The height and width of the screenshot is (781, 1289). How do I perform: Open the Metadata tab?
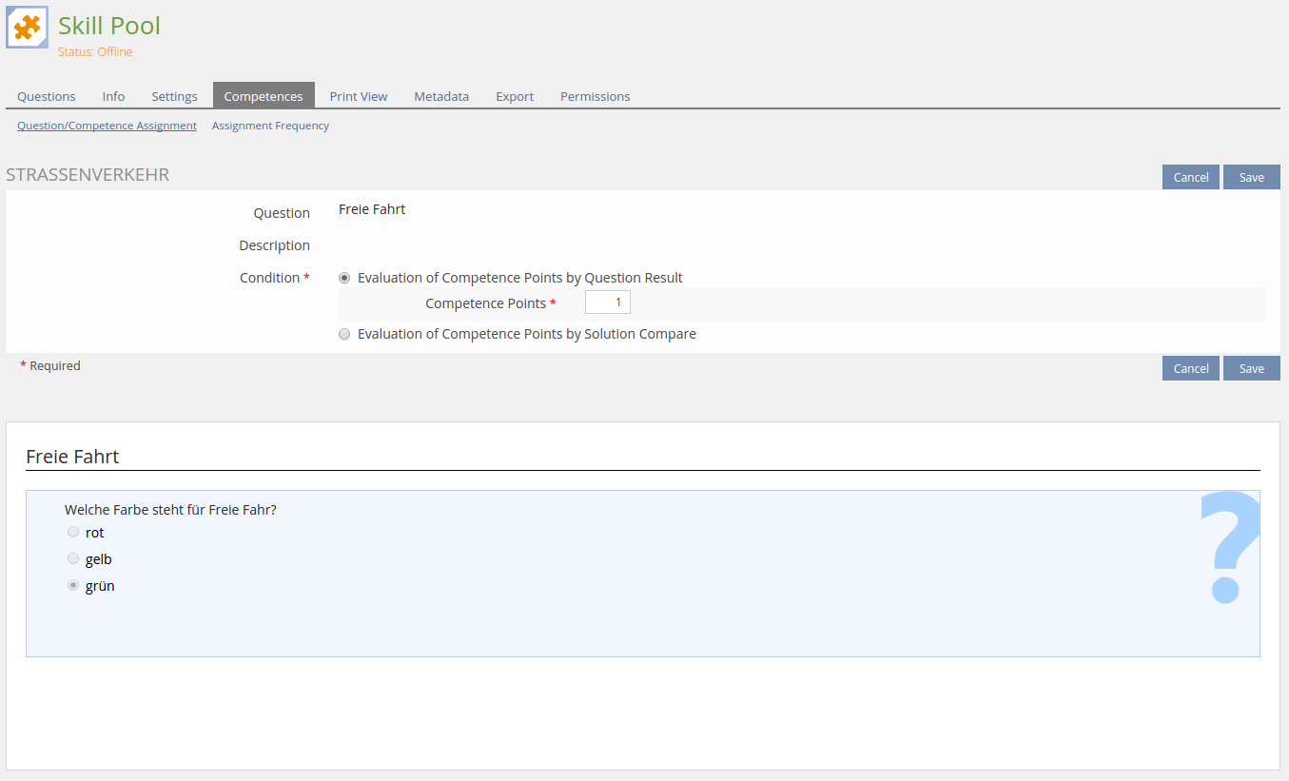(441, 96)
